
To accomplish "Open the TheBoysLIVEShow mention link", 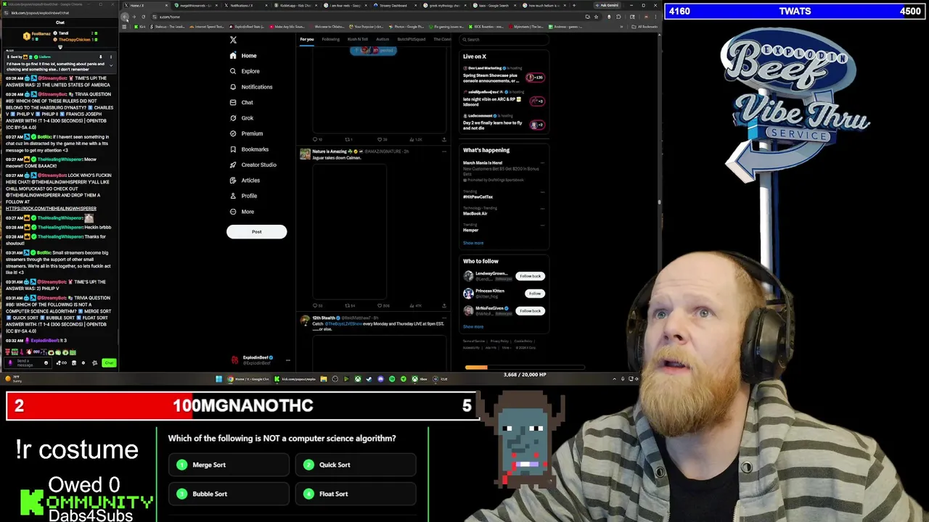I will (x=344, y=324).
